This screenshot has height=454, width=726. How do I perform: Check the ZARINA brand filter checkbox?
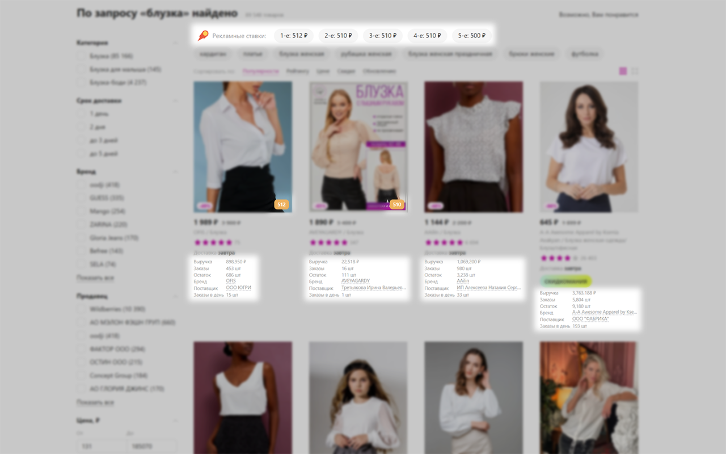82,225
